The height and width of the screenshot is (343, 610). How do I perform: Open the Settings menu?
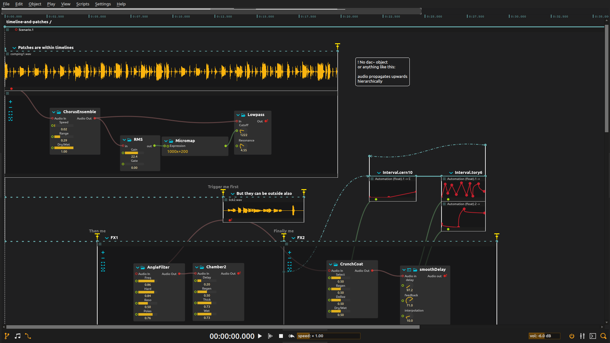tap(103, 4)
